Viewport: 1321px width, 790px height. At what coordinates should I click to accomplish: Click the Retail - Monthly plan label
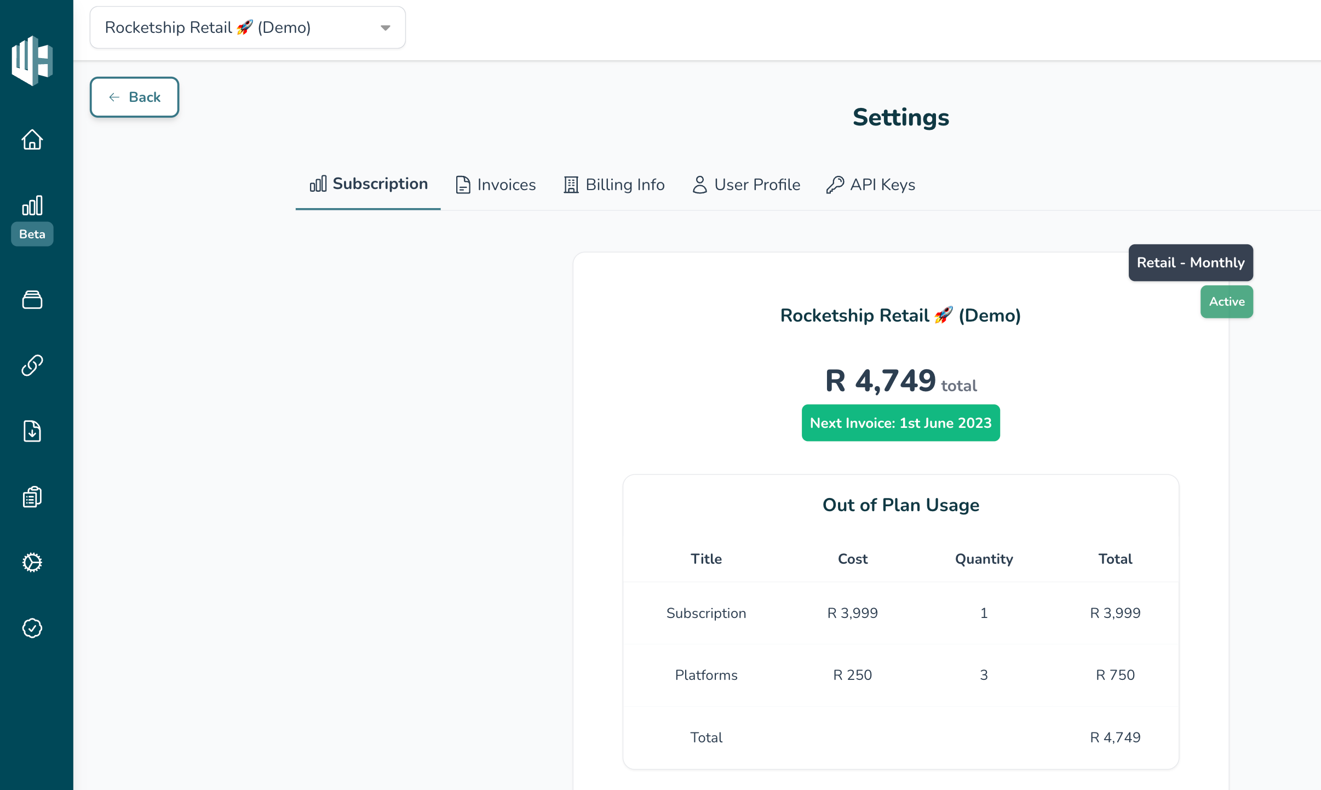[x=1190, y=263]
